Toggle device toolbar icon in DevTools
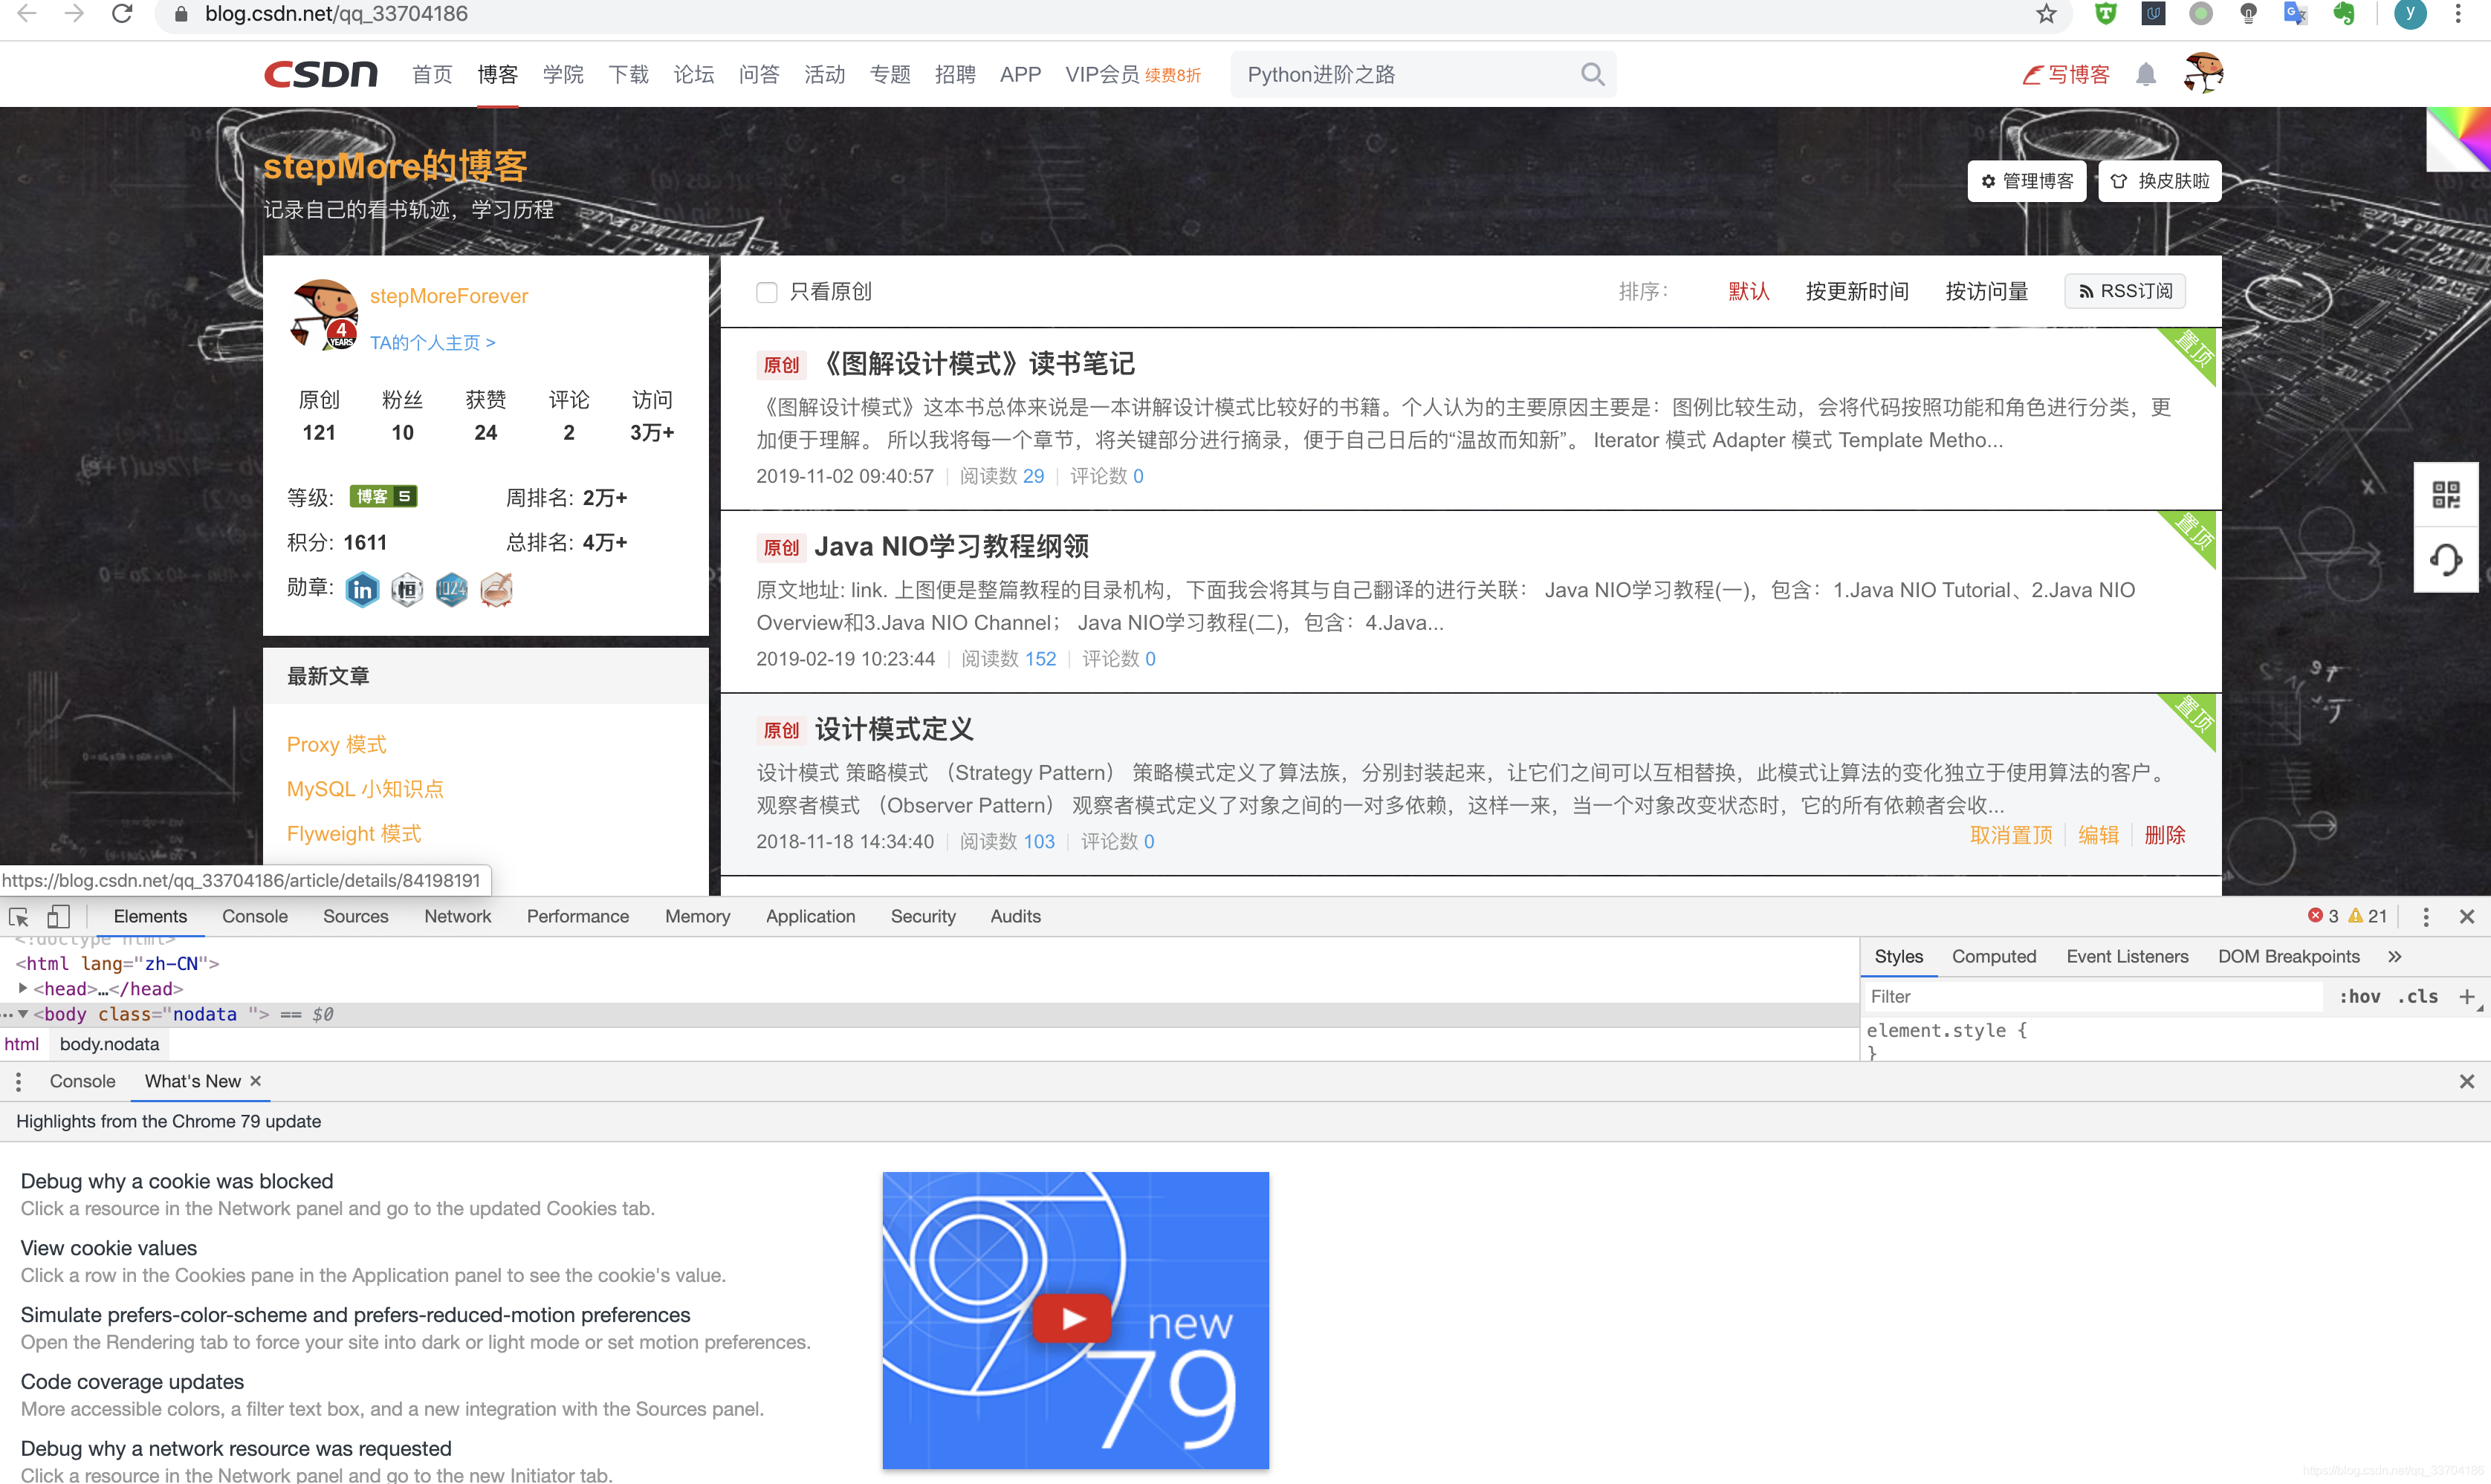Image resolution: width=2491 pixels, height=1484 pixels. (59, 916)
